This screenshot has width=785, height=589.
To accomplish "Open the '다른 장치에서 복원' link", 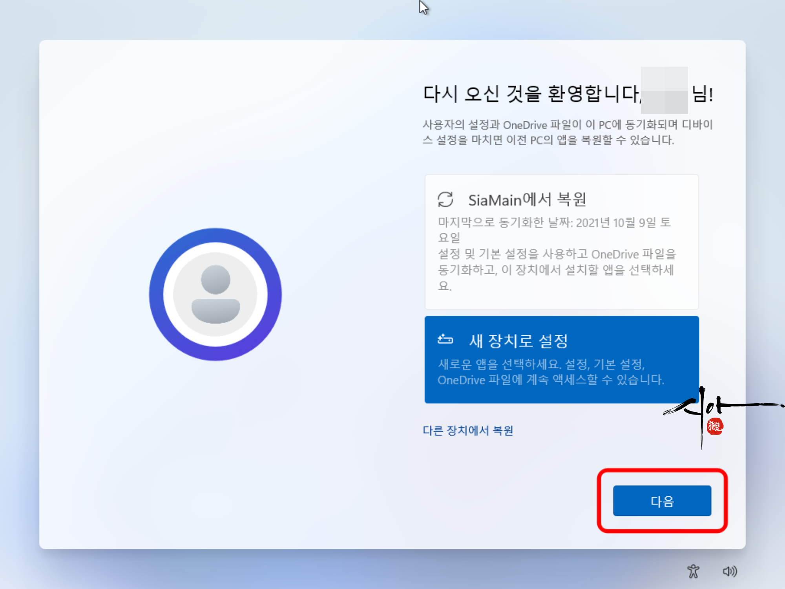I will click(468, 431).
